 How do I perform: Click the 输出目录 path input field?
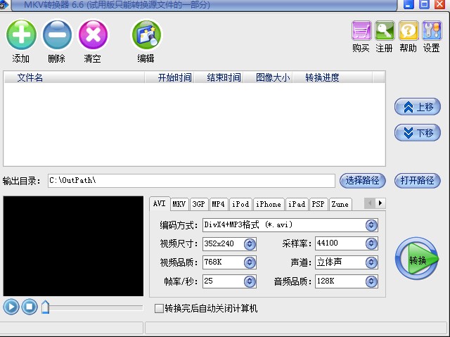tap(191, 181)
